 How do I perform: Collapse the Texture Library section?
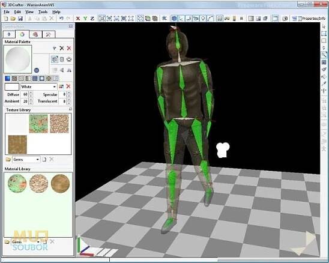click(70, 109)
